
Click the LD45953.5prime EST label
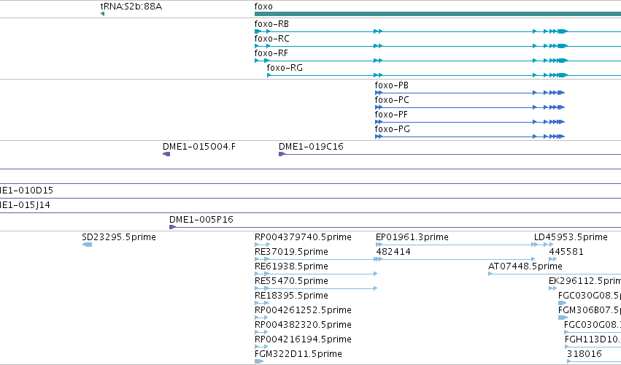click(571, 237)
